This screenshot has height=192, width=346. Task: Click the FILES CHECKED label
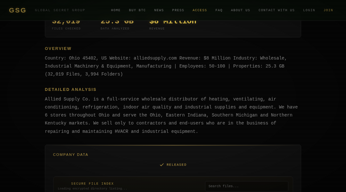point(66,29)
